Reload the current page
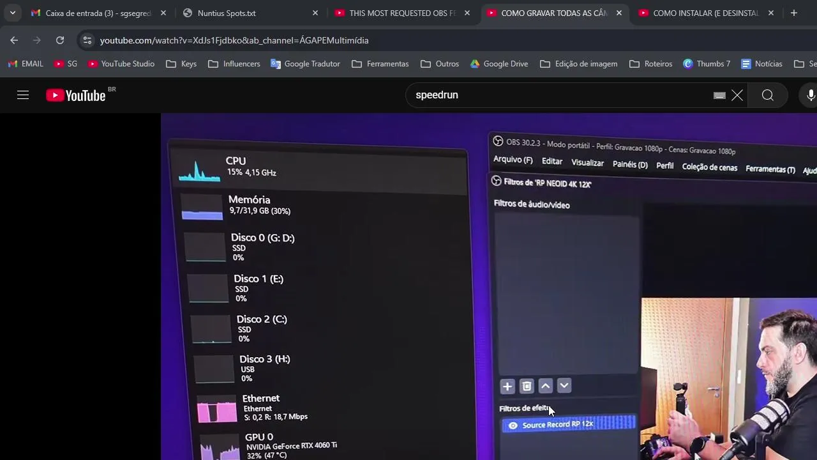The height and width of the screenshot is (460, 817). tap(60, 40)
